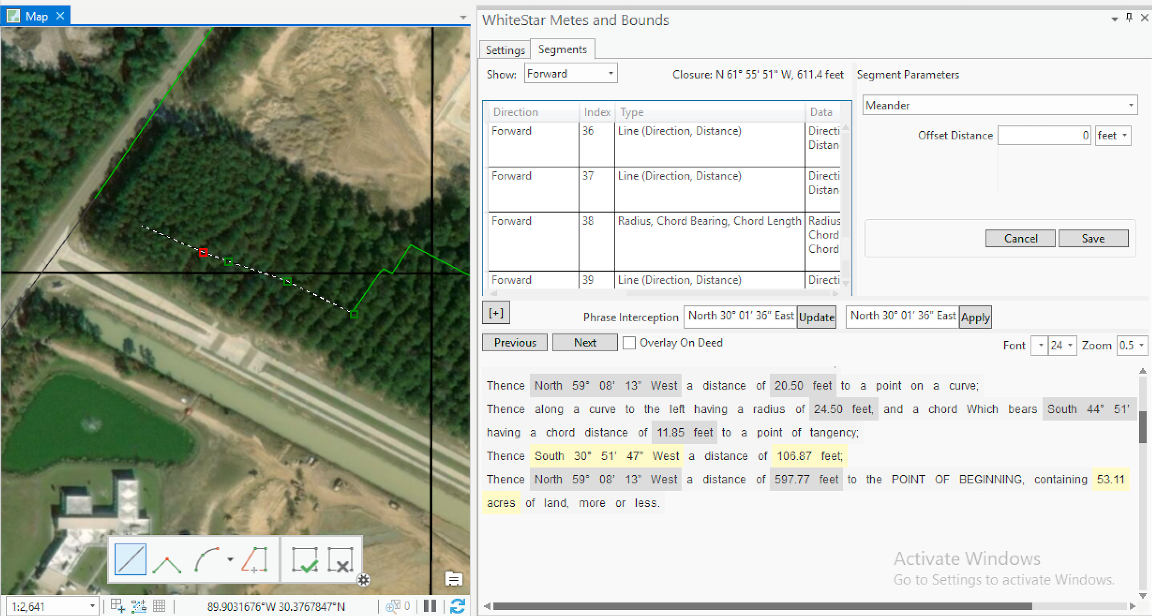The width and height of the screenshot is (1152, 616).
Task: Toggle the map constraints icon in status bar
Action: click(x=139, y=607)
